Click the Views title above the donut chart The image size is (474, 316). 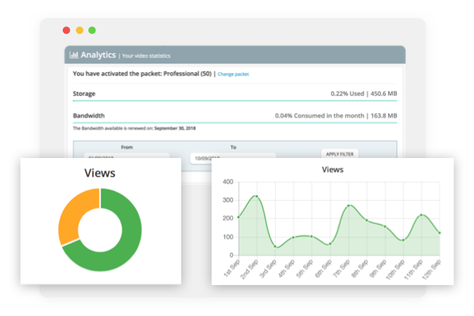pos(99,173)
